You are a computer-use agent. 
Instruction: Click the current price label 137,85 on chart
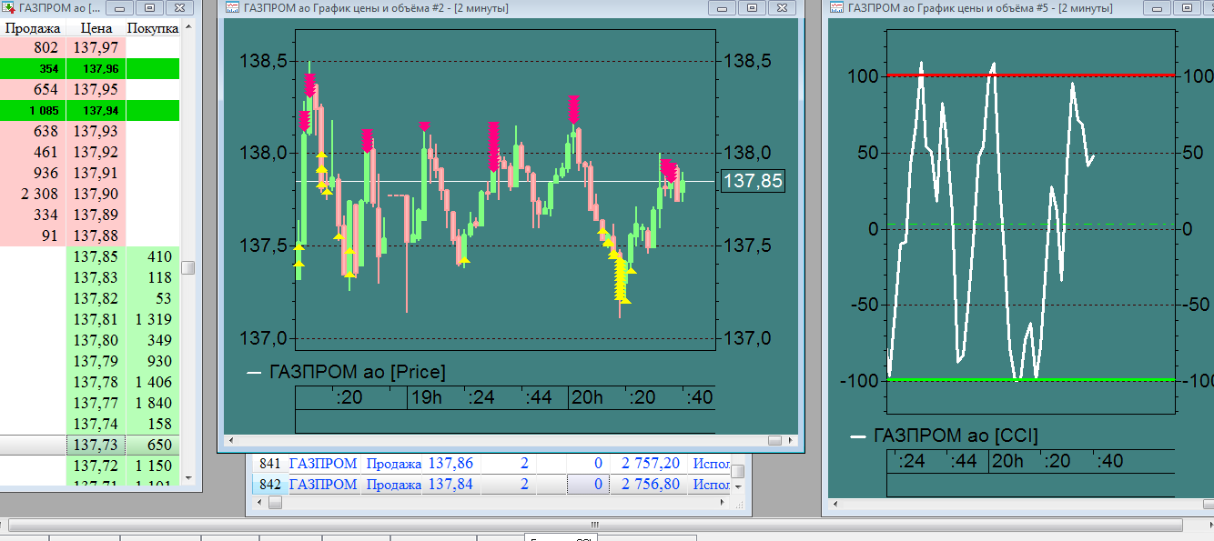tap(752, 181)
